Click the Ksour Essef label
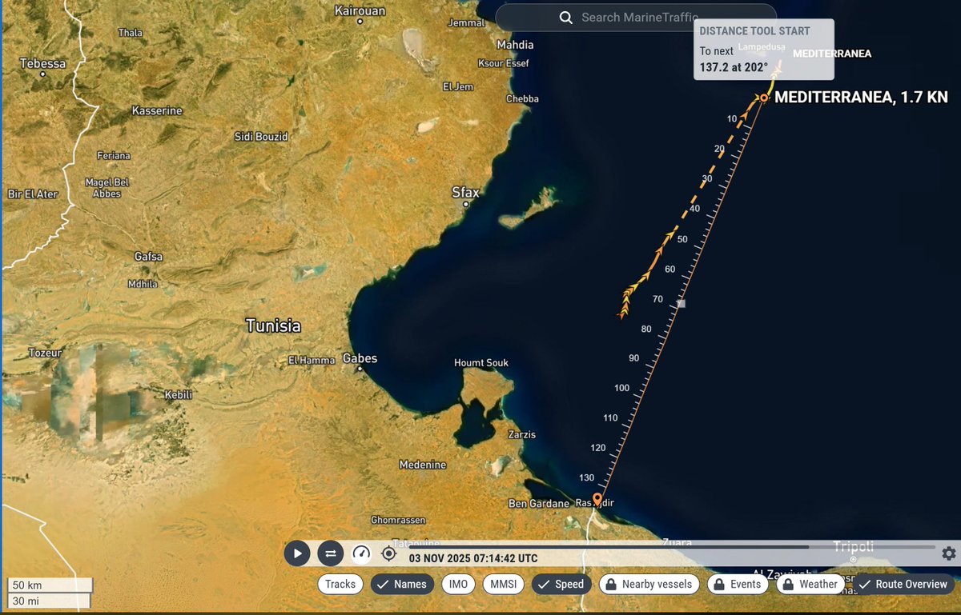 (x=503, y=63)
